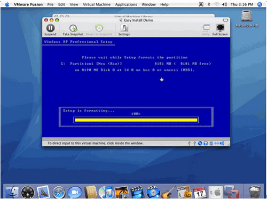Toggle the toolbar pill button in title bar

coord(225,20)
